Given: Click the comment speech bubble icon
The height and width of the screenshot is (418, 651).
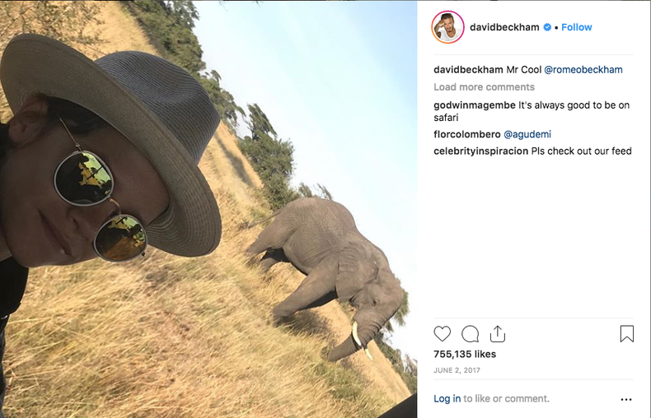Looking at the screenshot, I should pyautogui.click(x=471, y=334).
